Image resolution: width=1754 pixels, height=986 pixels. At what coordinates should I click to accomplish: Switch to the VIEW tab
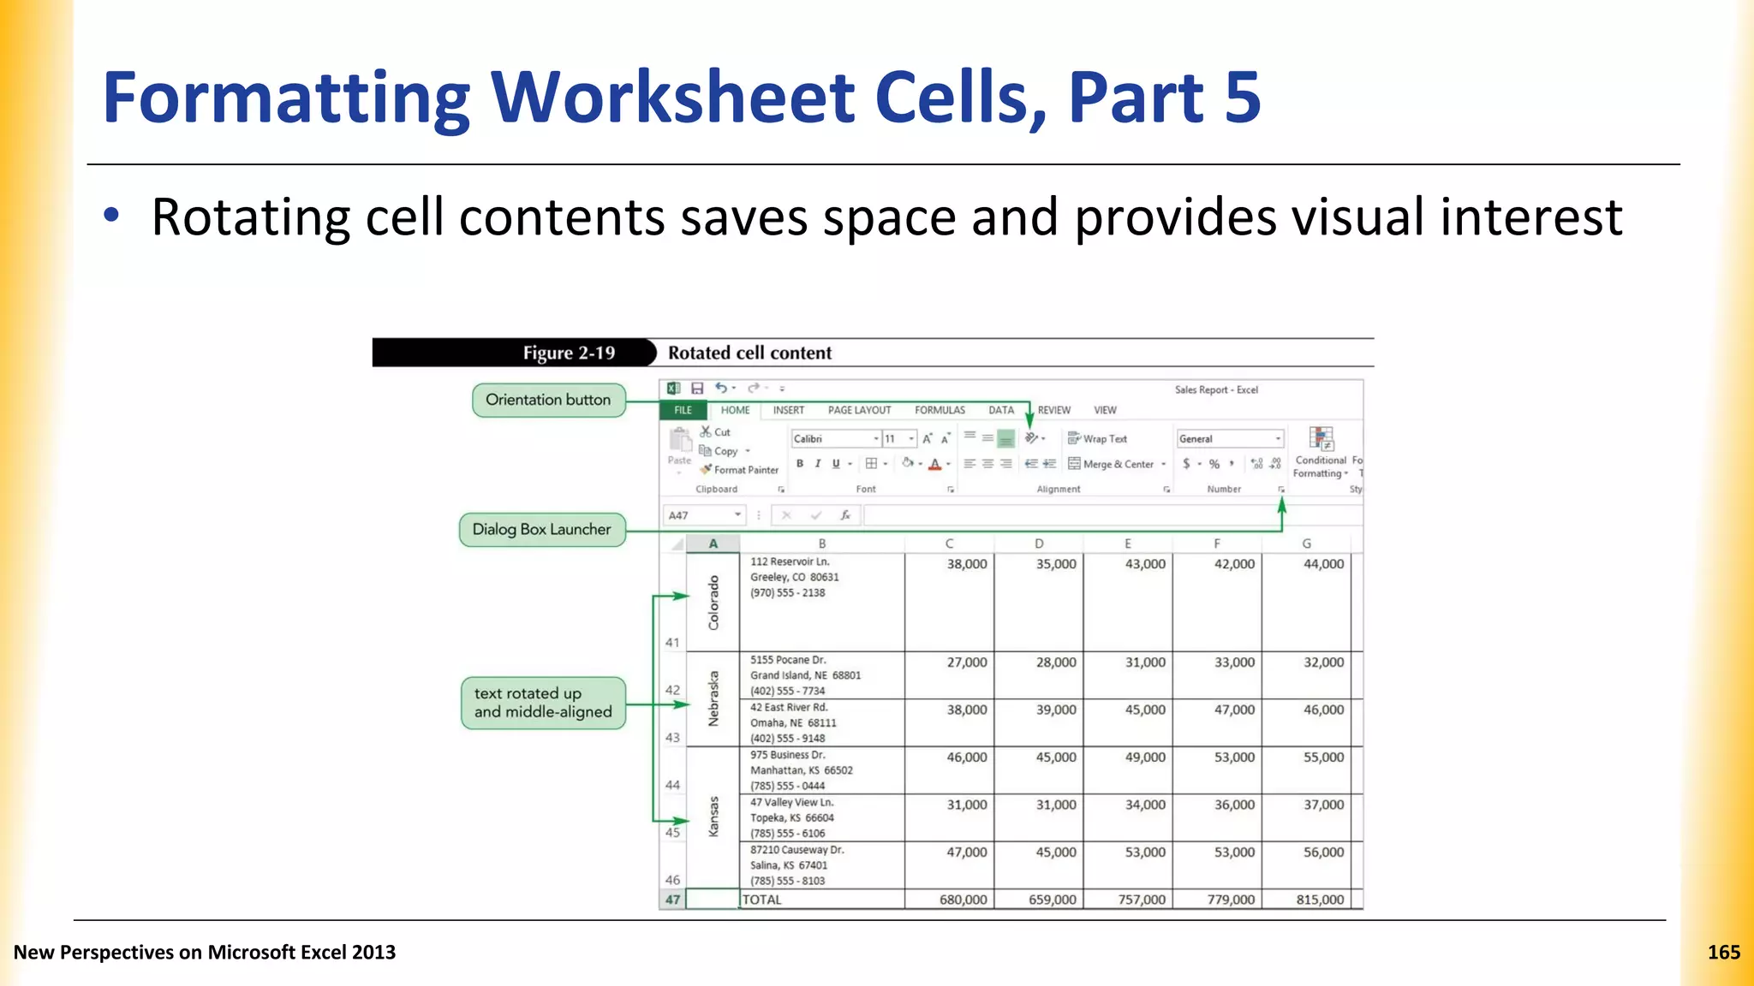(x=1105, y=410)
